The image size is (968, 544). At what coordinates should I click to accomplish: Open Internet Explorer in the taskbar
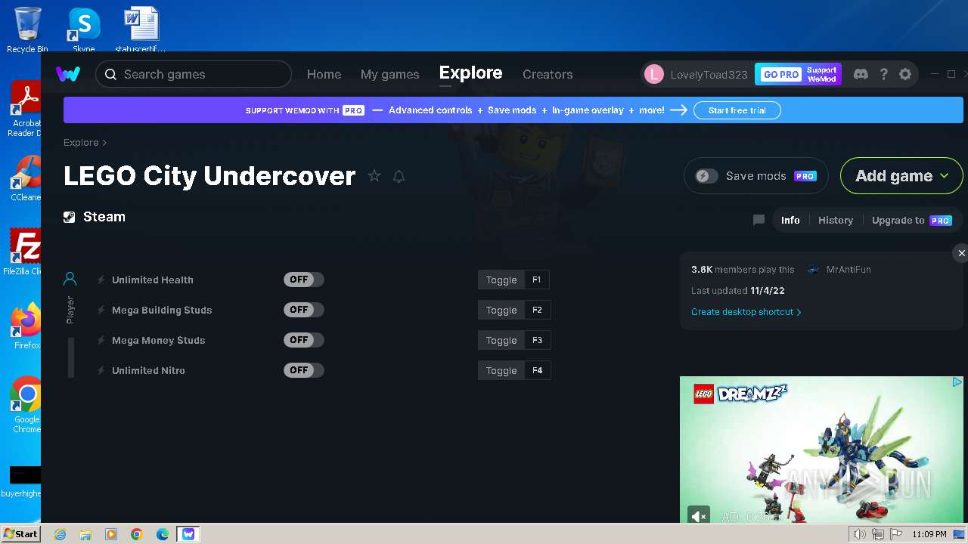tap(60, 534)
